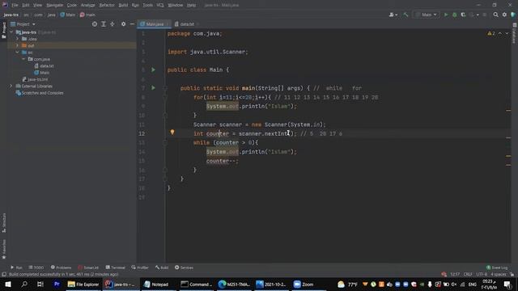Click UTF-8 encoding in status bar
This screenshot has width=518, height=291.
click(482, 274)
